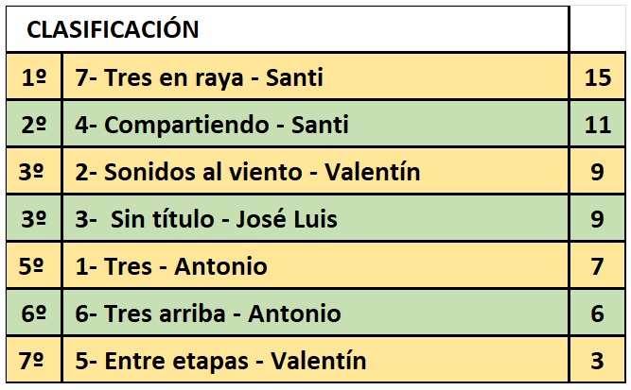Click the score 9 beside Sonidos al viento
Image resolution: width=631 pixels, height=390 pixels.
coord(598,172)
